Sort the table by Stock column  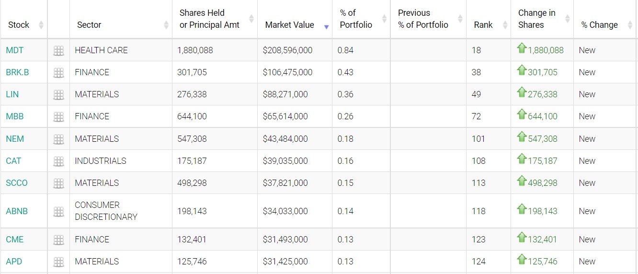click(19, 25)
